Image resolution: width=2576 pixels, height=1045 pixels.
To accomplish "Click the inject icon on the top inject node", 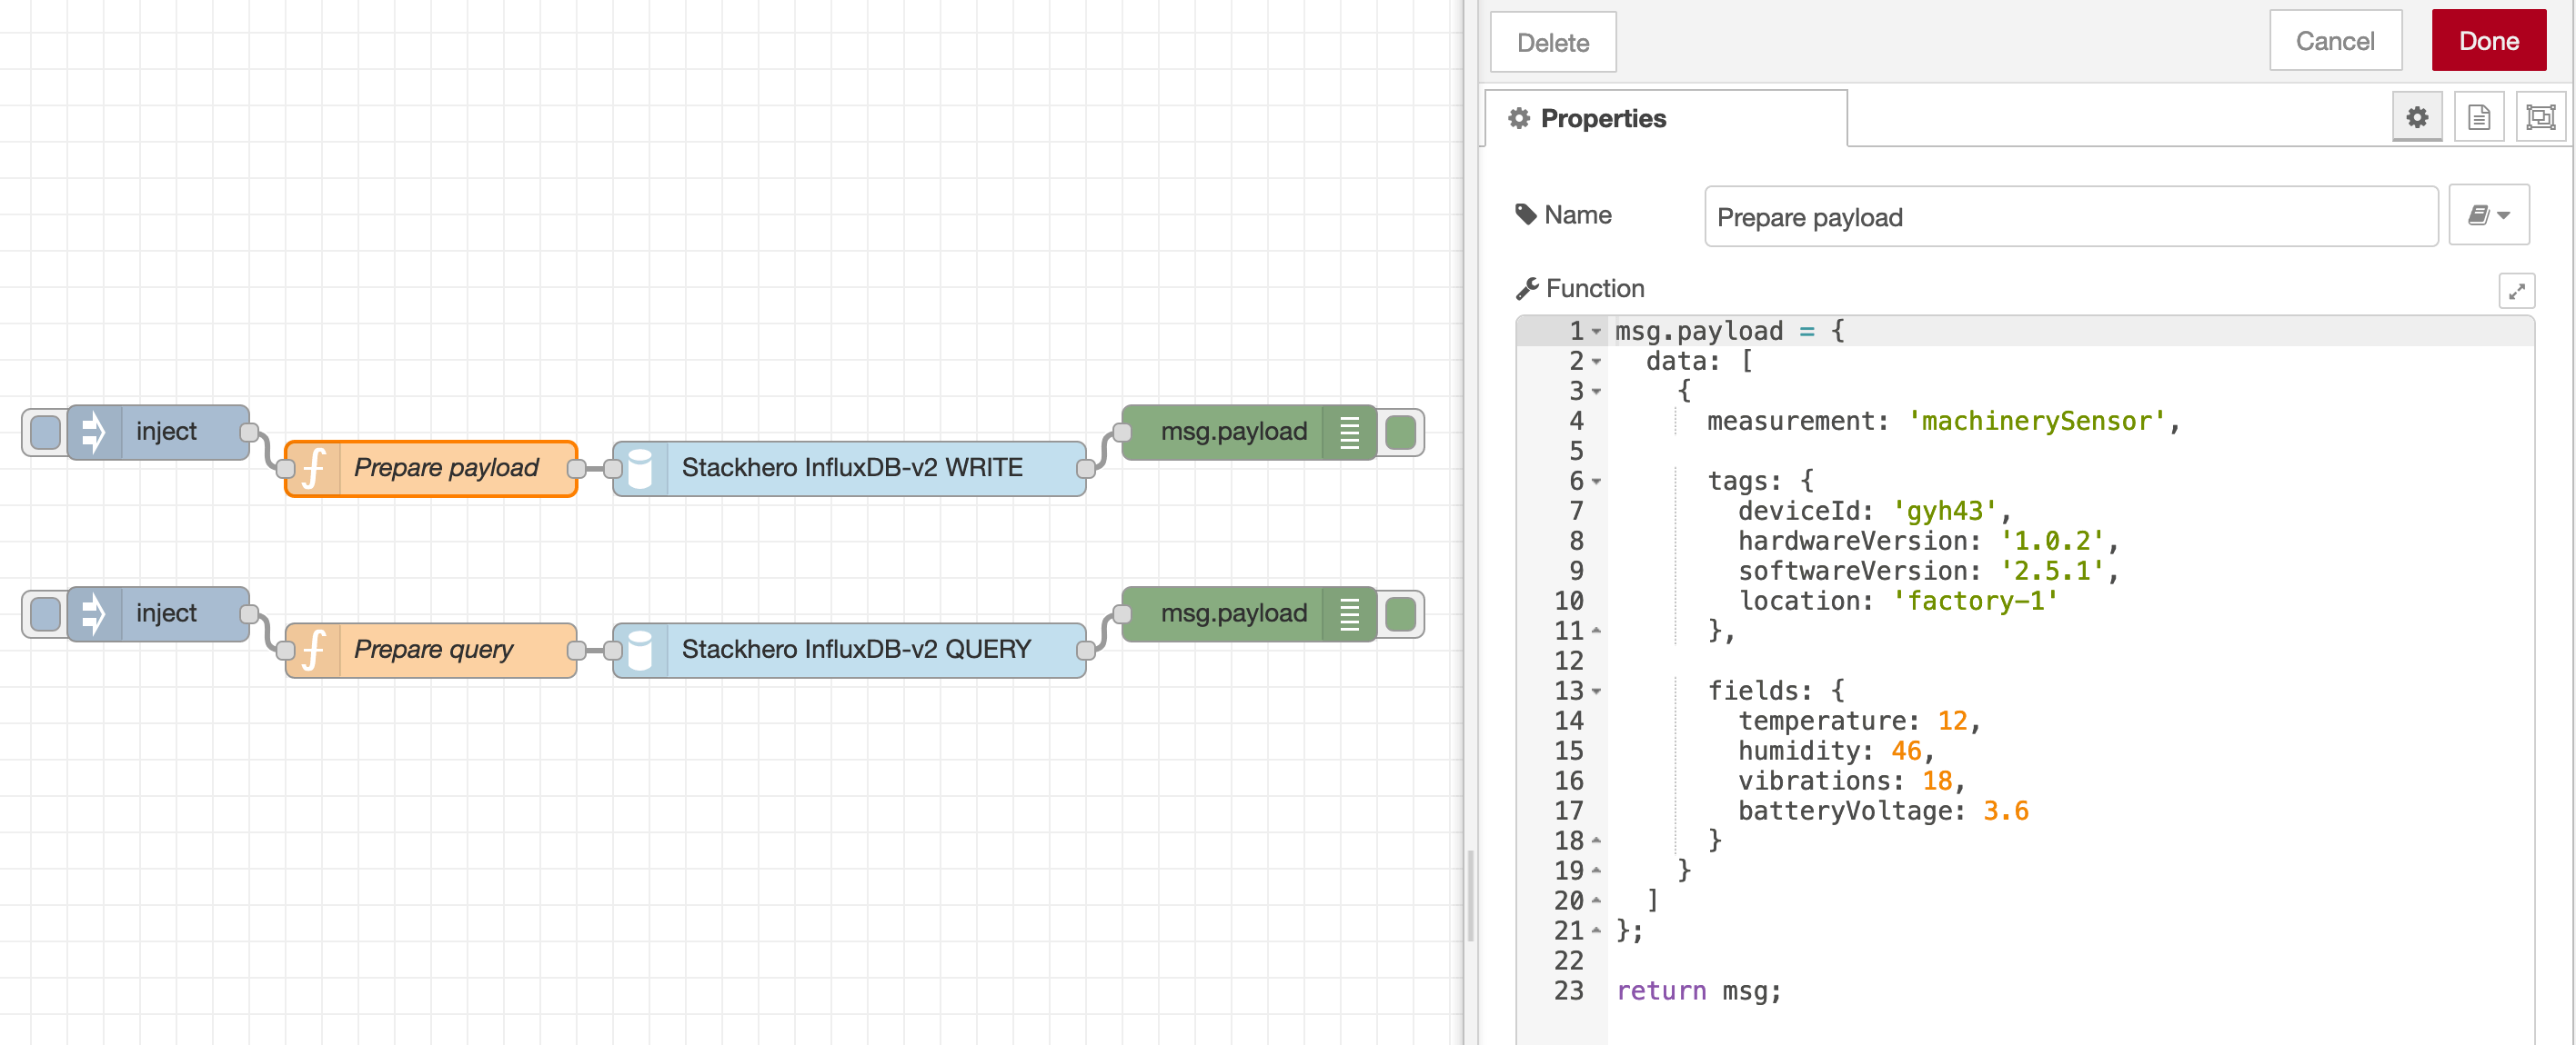I will 93,431.
